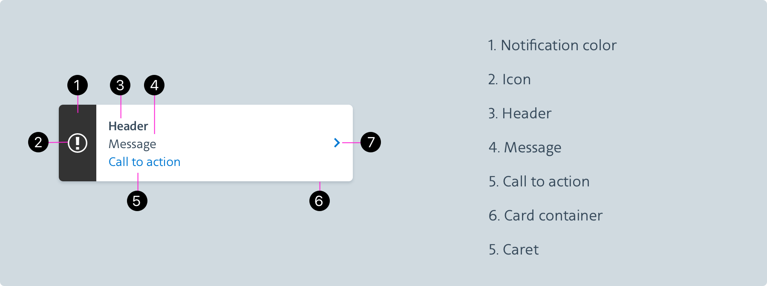Viewport: 767px width, 286px height.
Task: Select the number 7 callout badge
Action: pos(371,142)
